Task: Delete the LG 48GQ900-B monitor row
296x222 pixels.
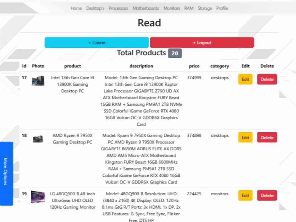Action: [267, 195]
